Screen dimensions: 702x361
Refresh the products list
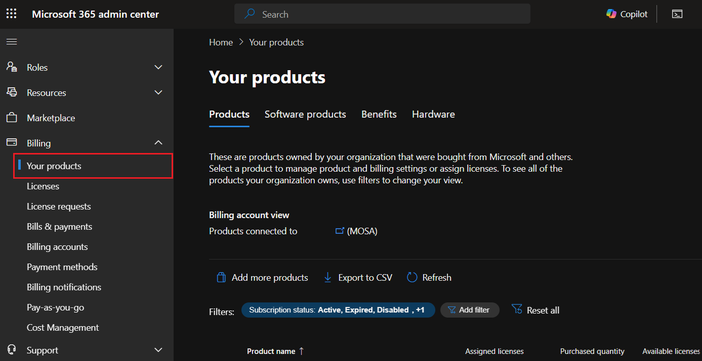click(429, 278)
